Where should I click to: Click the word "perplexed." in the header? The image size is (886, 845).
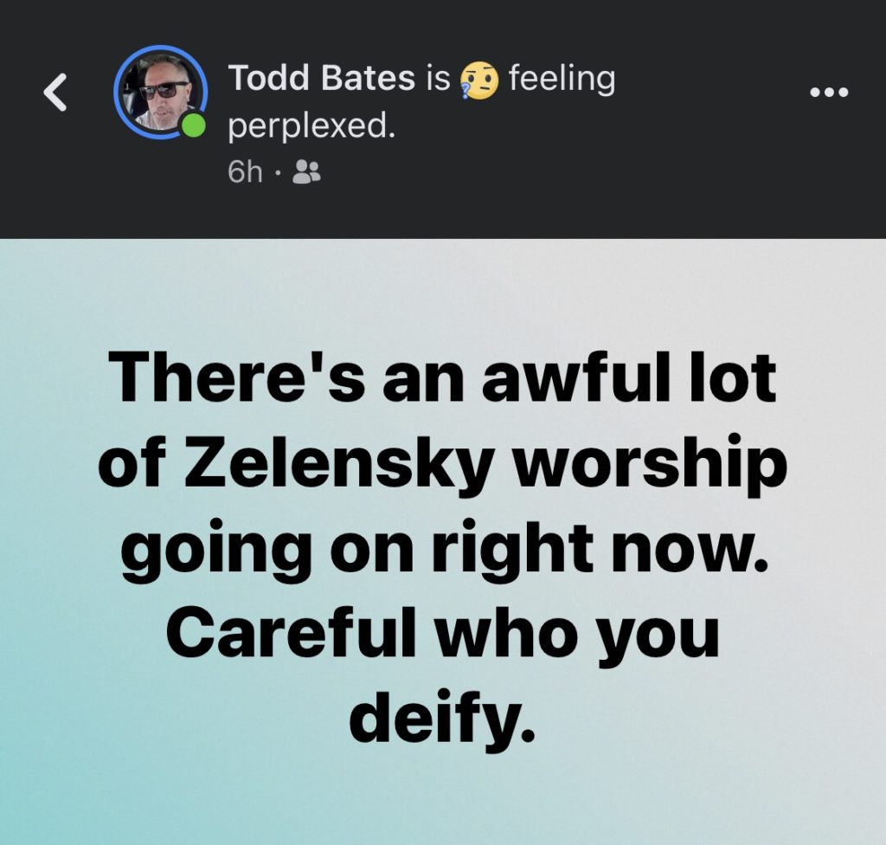(311, 127)
